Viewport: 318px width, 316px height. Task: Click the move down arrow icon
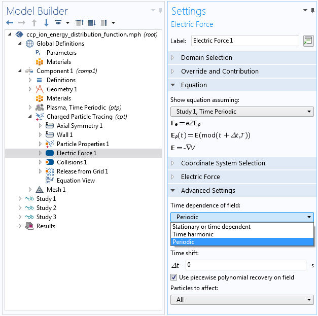(46, 23)
